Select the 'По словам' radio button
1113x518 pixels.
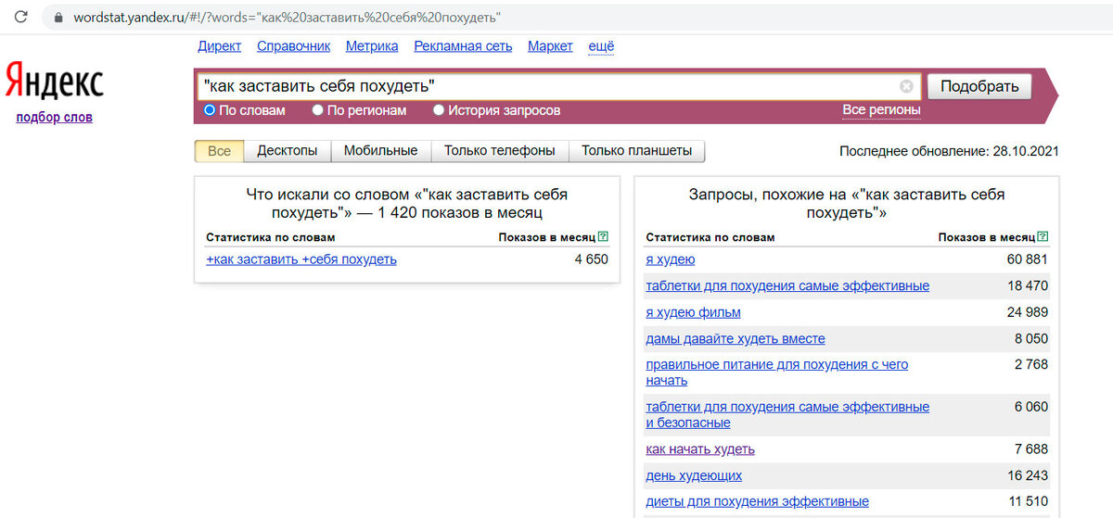tap(210, 110)
